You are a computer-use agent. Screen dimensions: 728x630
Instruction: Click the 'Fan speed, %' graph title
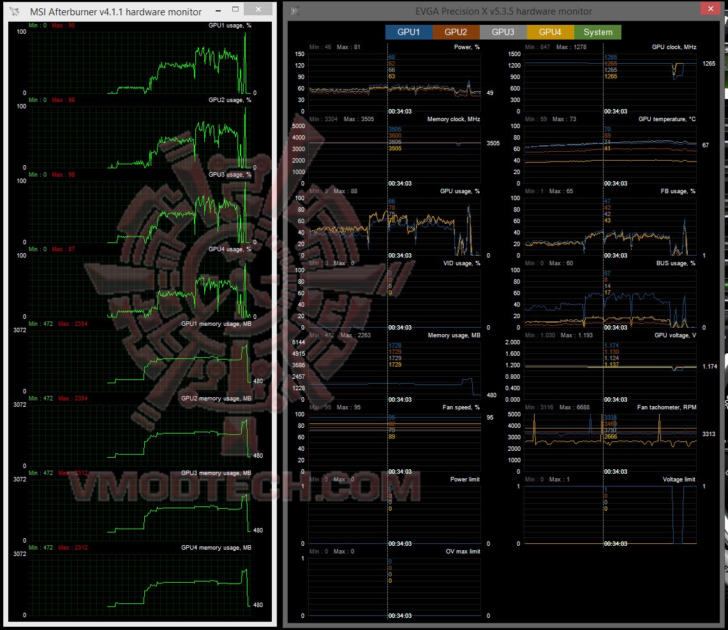point(461,407)
